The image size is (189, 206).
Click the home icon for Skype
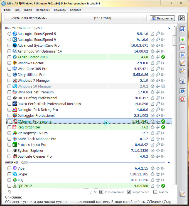pyautogui.click(x=153, y=174)
